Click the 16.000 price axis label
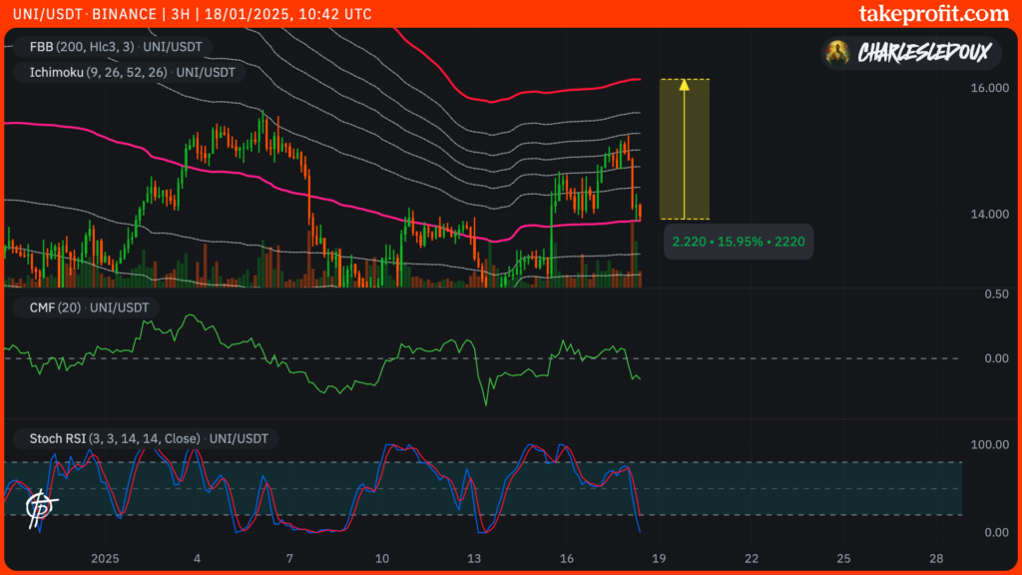The width and height of the screenshot is (1022, 575). [990, 88]
